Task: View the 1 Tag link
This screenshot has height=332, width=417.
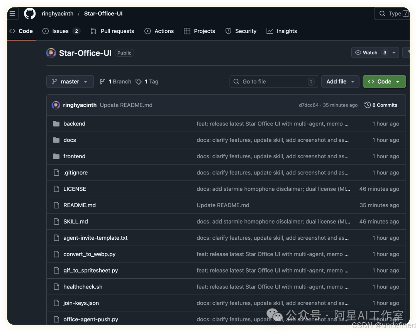Action: 147,81
